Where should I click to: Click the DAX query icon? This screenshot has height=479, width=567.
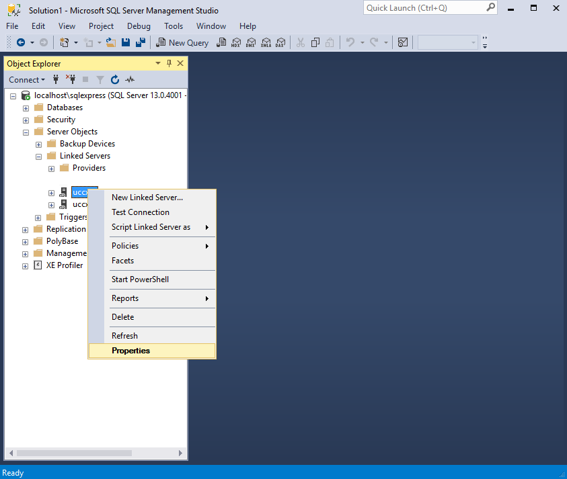click(280, 42)
